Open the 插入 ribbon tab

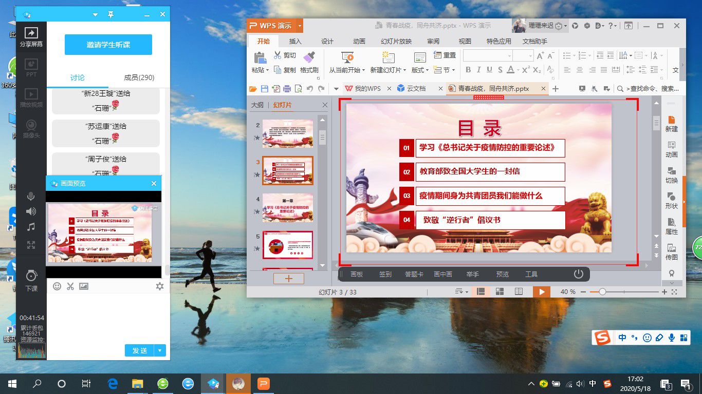click(295, 41)
